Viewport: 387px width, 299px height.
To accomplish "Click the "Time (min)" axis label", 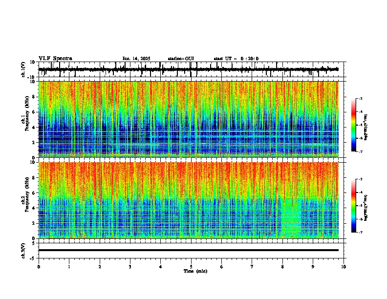I will tap(195, 271).
